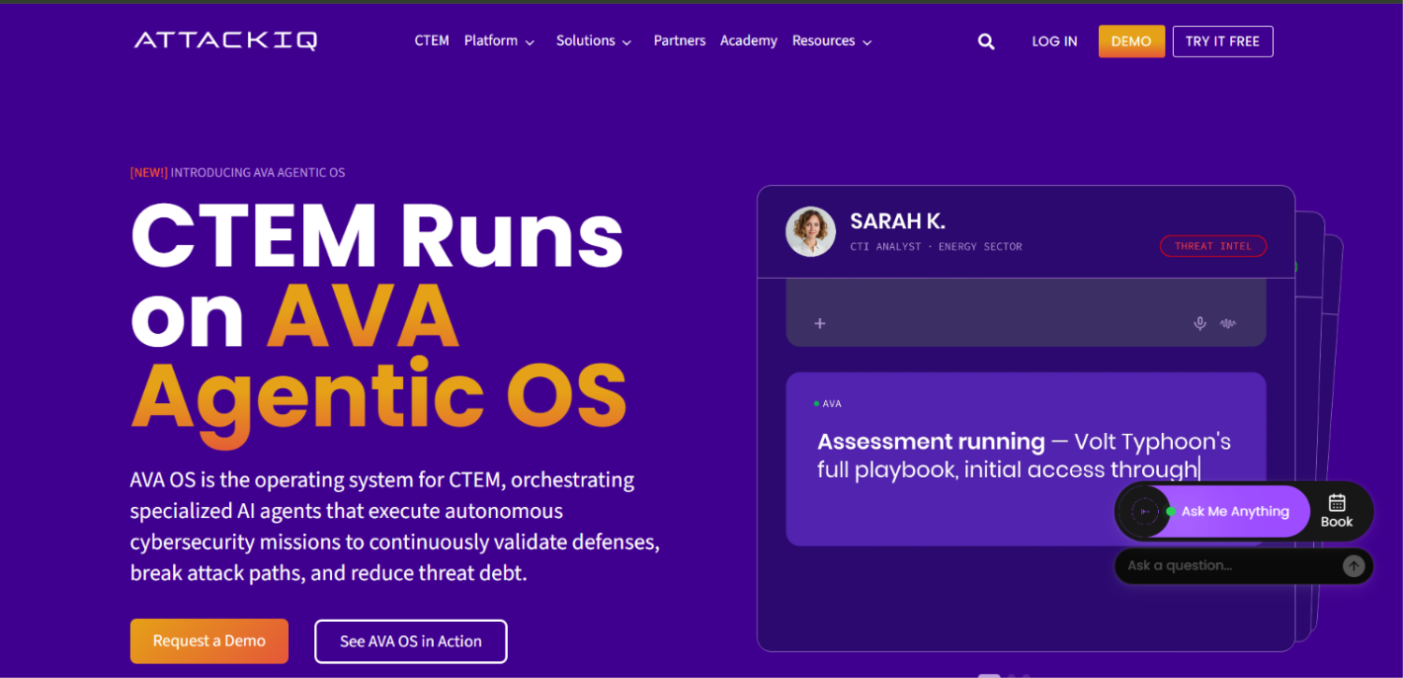Open the Ask Me Anything chat button

[1235, 512]
